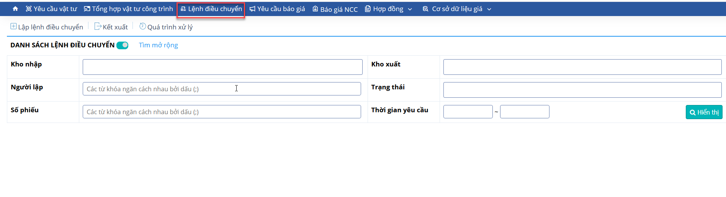Open Yêu cầu báo giá page

(x=277, y=9)
